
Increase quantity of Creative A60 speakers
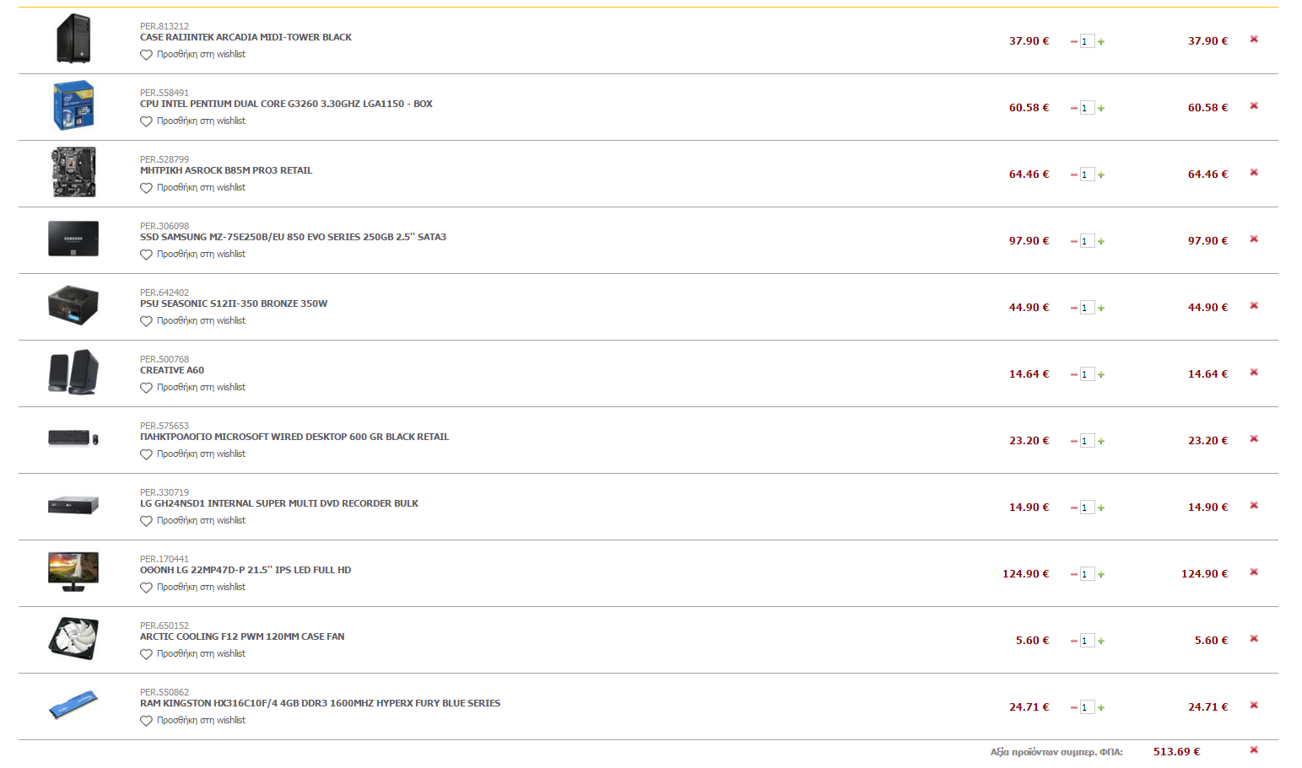point(1101,374)
